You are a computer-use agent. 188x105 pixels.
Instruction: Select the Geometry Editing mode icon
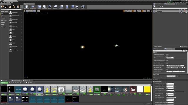(x=18, y=7)
